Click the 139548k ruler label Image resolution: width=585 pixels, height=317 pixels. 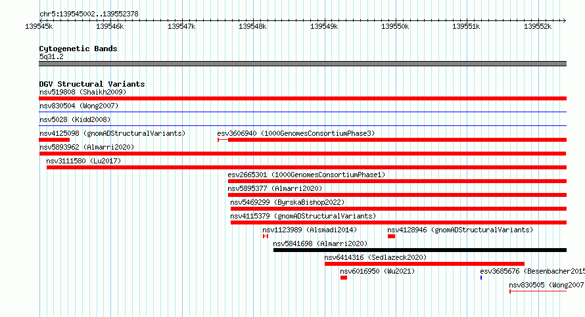click(252, 26)
